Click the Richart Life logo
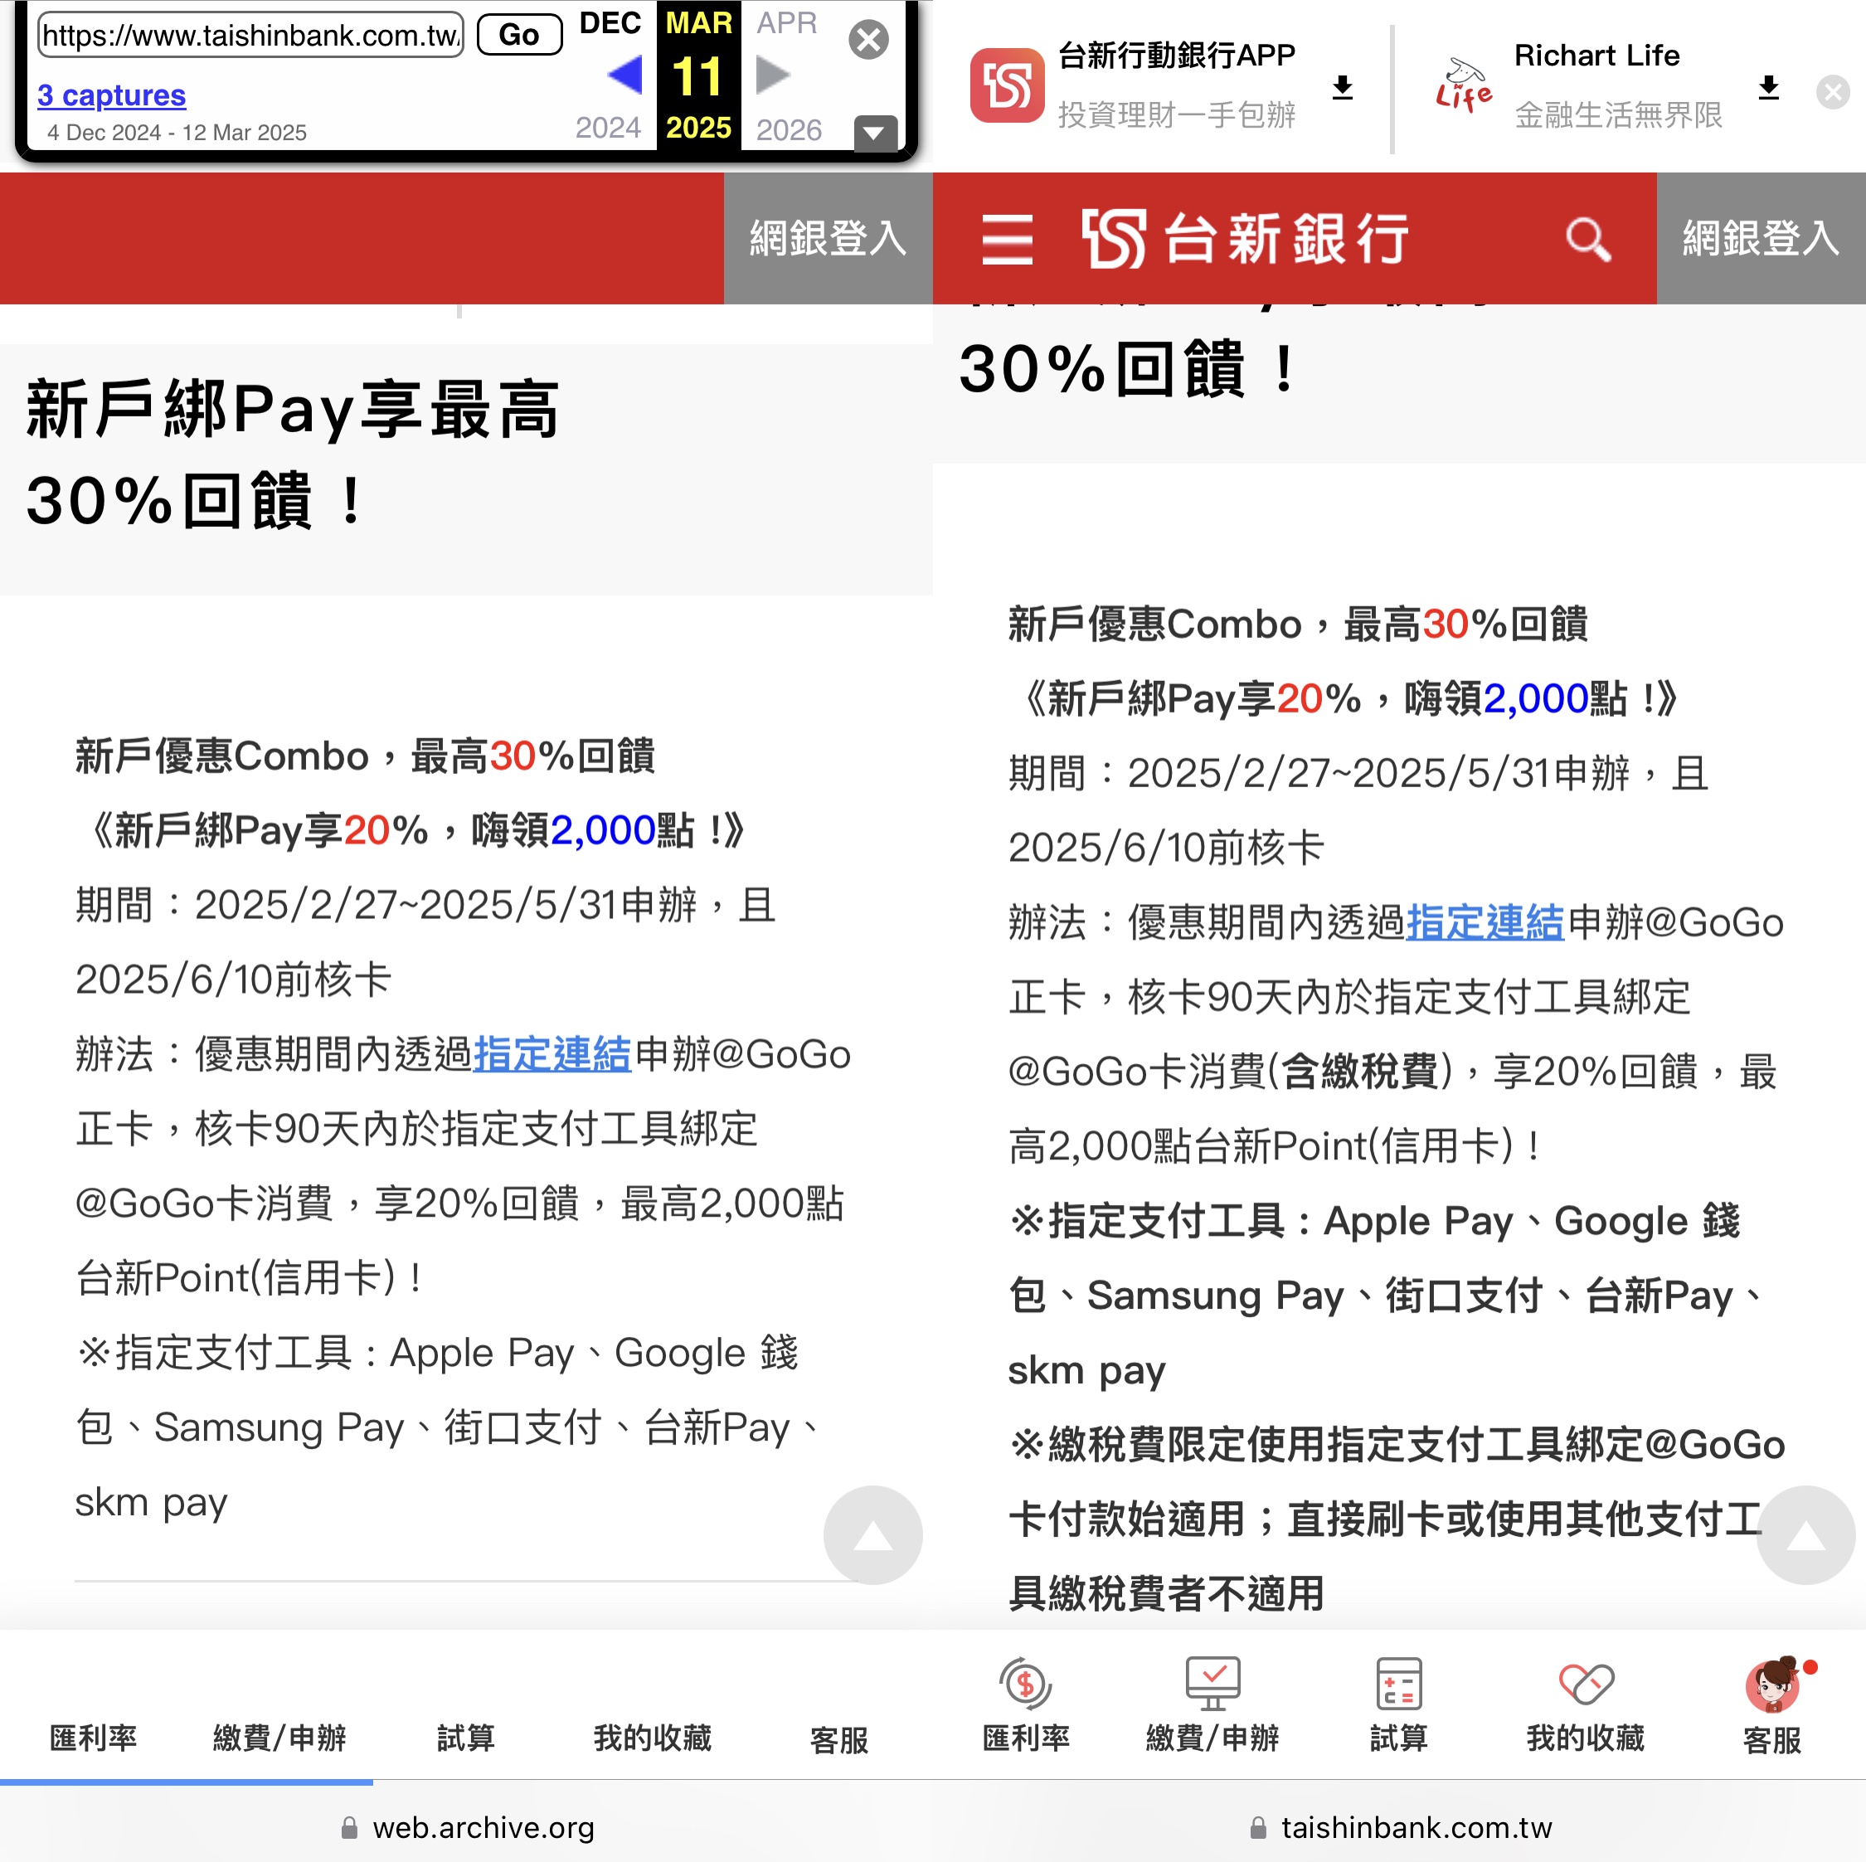Screen dimensions: 1866x1862 (1465, 85)
